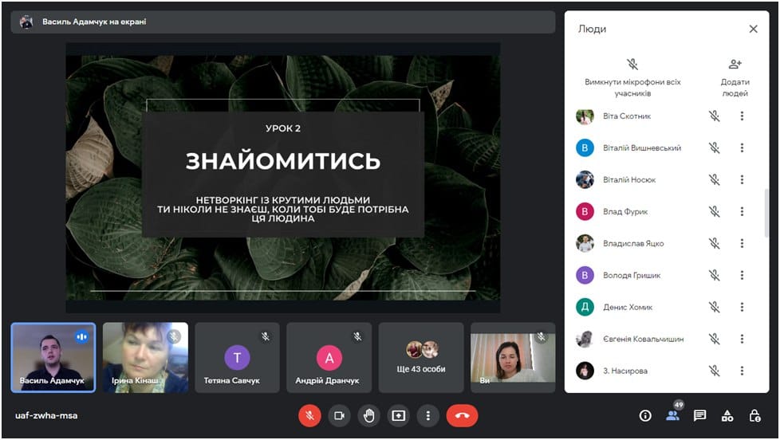Unmute your microphone in bottom toolbar

[309, 415]
